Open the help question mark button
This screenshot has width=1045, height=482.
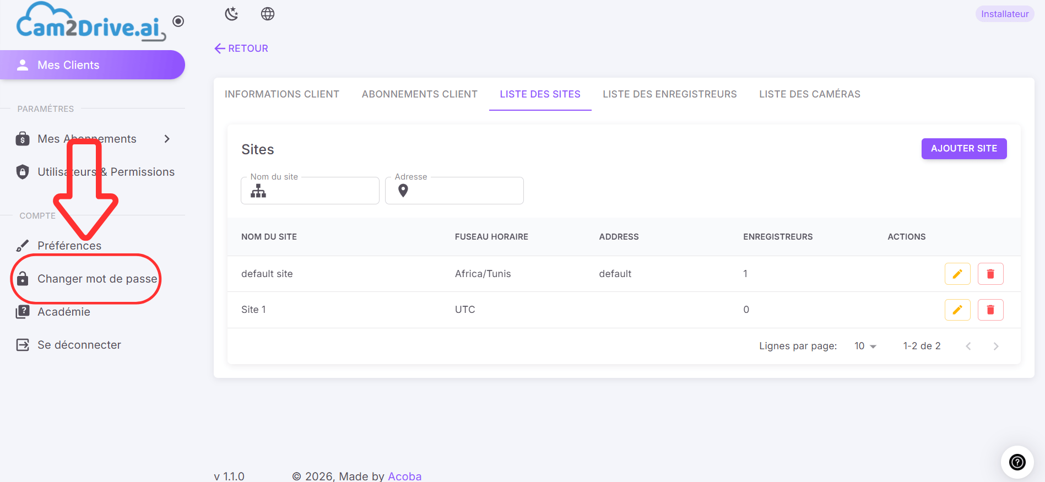pyautogui.click(x=1017, y=462)
